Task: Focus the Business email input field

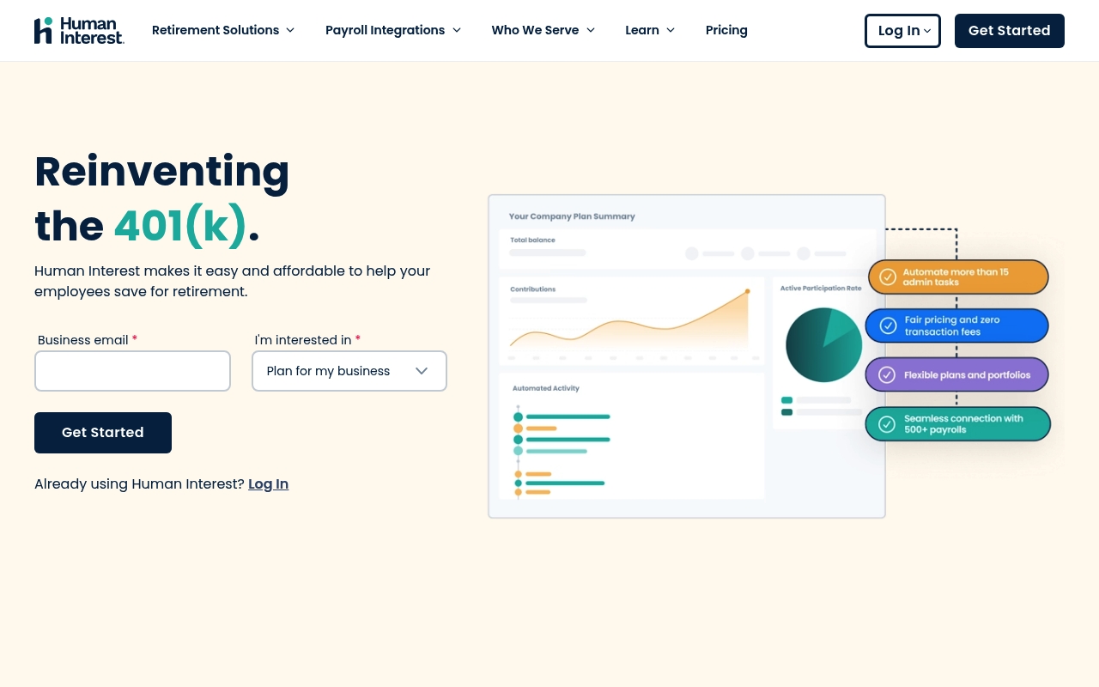Action: tap(132, 371)
